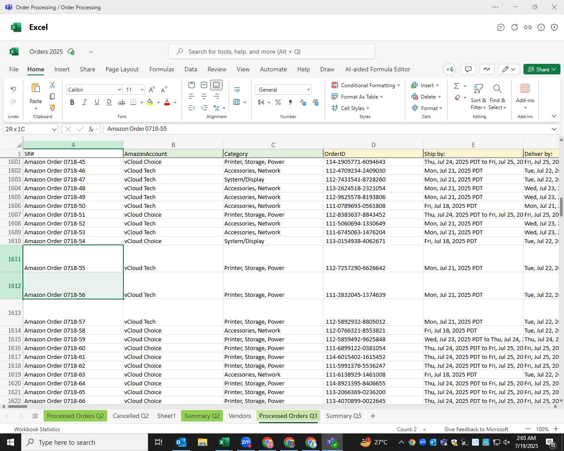This screenshot has width=564, height=451.
Task: Apply Percent Style format
Action: (278, 102)
